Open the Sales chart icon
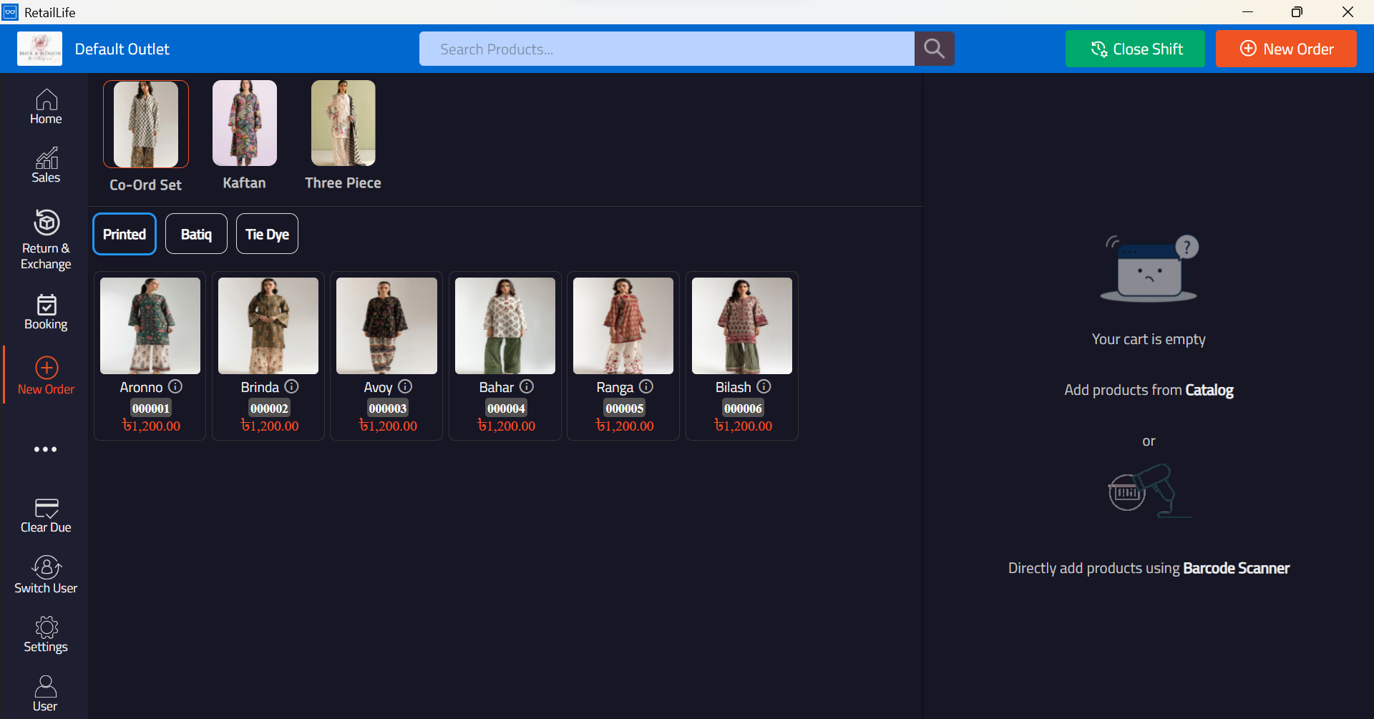 (47, 158)
